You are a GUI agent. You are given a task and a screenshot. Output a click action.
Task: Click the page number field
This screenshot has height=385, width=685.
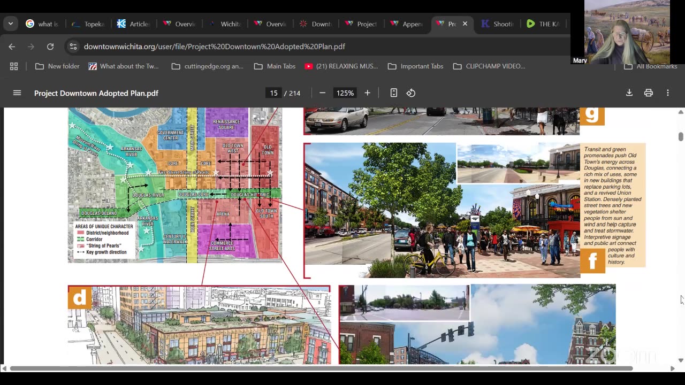pos(273,93)
